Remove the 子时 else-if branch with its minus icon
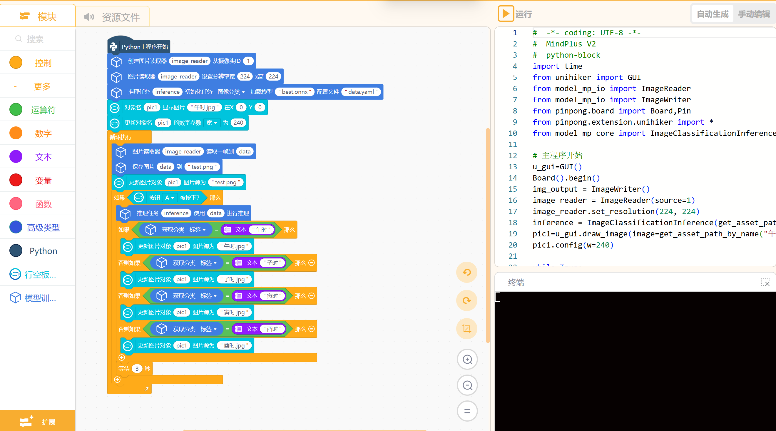 [x=312, y=263]
